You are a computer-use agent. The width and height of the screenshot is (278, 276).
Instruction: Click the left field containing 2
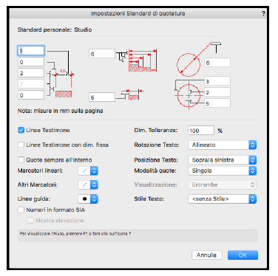[31, 73]
